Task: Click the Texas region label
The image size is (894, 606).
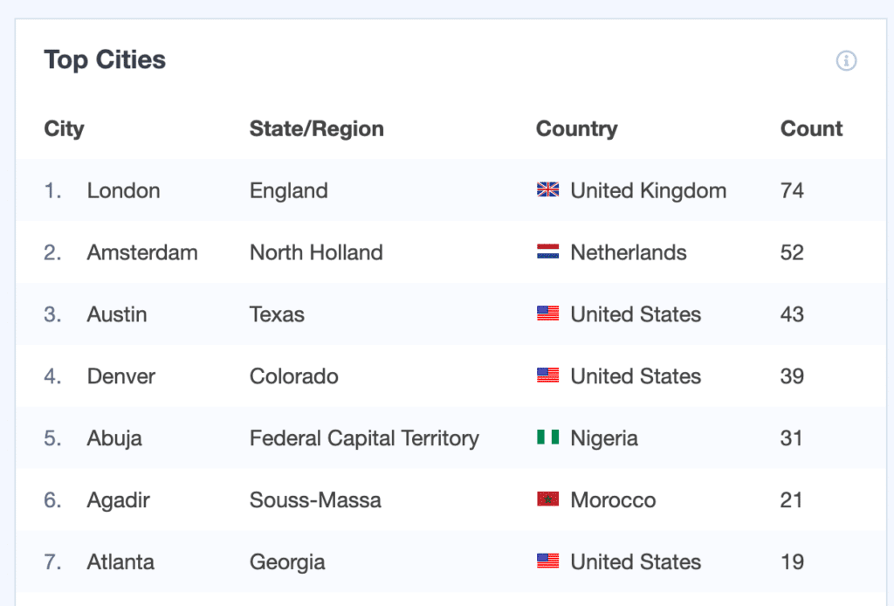Action: coord(277,314)
